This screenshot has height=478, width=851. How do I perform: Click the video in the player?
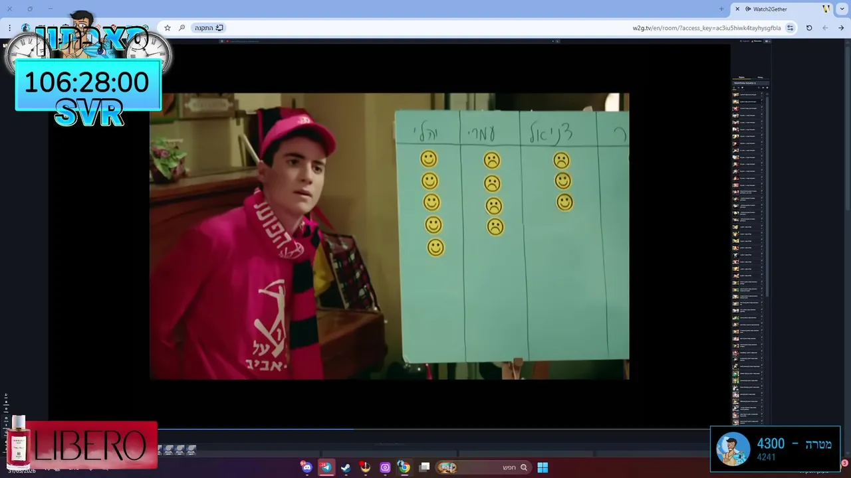click(389, 236)
